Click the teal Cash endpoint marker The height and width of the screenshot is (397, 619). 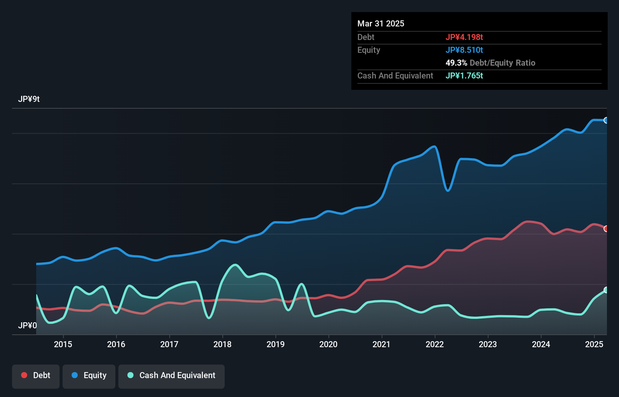(606, 290)
